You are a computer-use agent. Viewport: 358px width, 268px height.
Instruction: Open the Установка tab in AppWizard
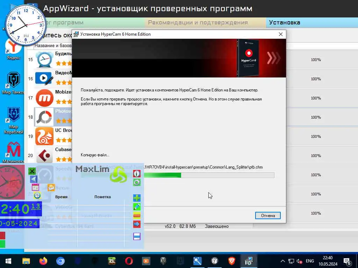point(312,23)
